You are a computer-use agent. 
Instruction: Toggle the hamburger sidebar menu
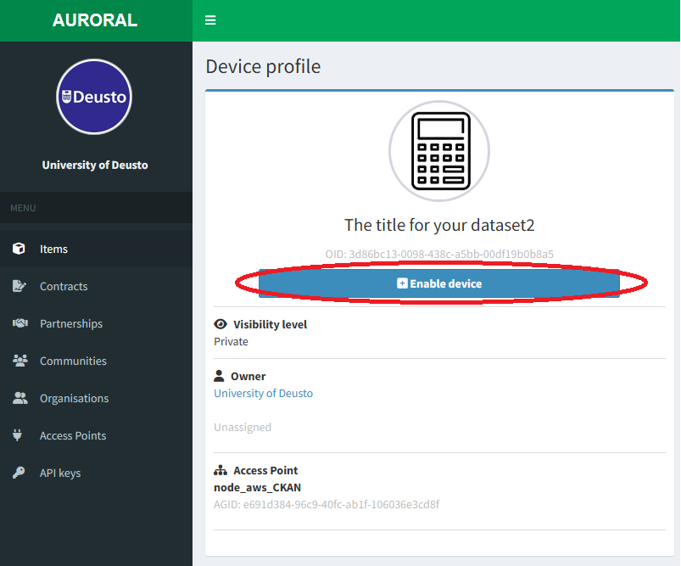(x=210, y=20)
